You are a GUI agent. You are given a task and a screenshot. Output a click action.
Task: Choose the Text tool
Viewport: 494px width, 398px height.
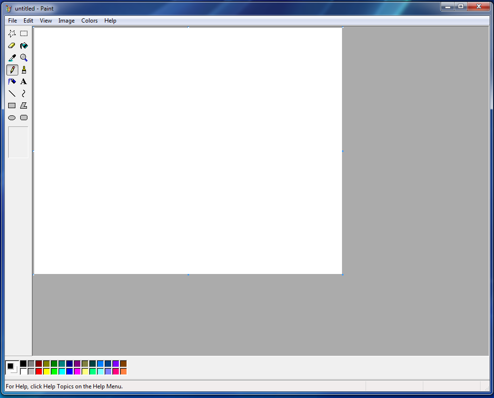click(x=24, y=81)
